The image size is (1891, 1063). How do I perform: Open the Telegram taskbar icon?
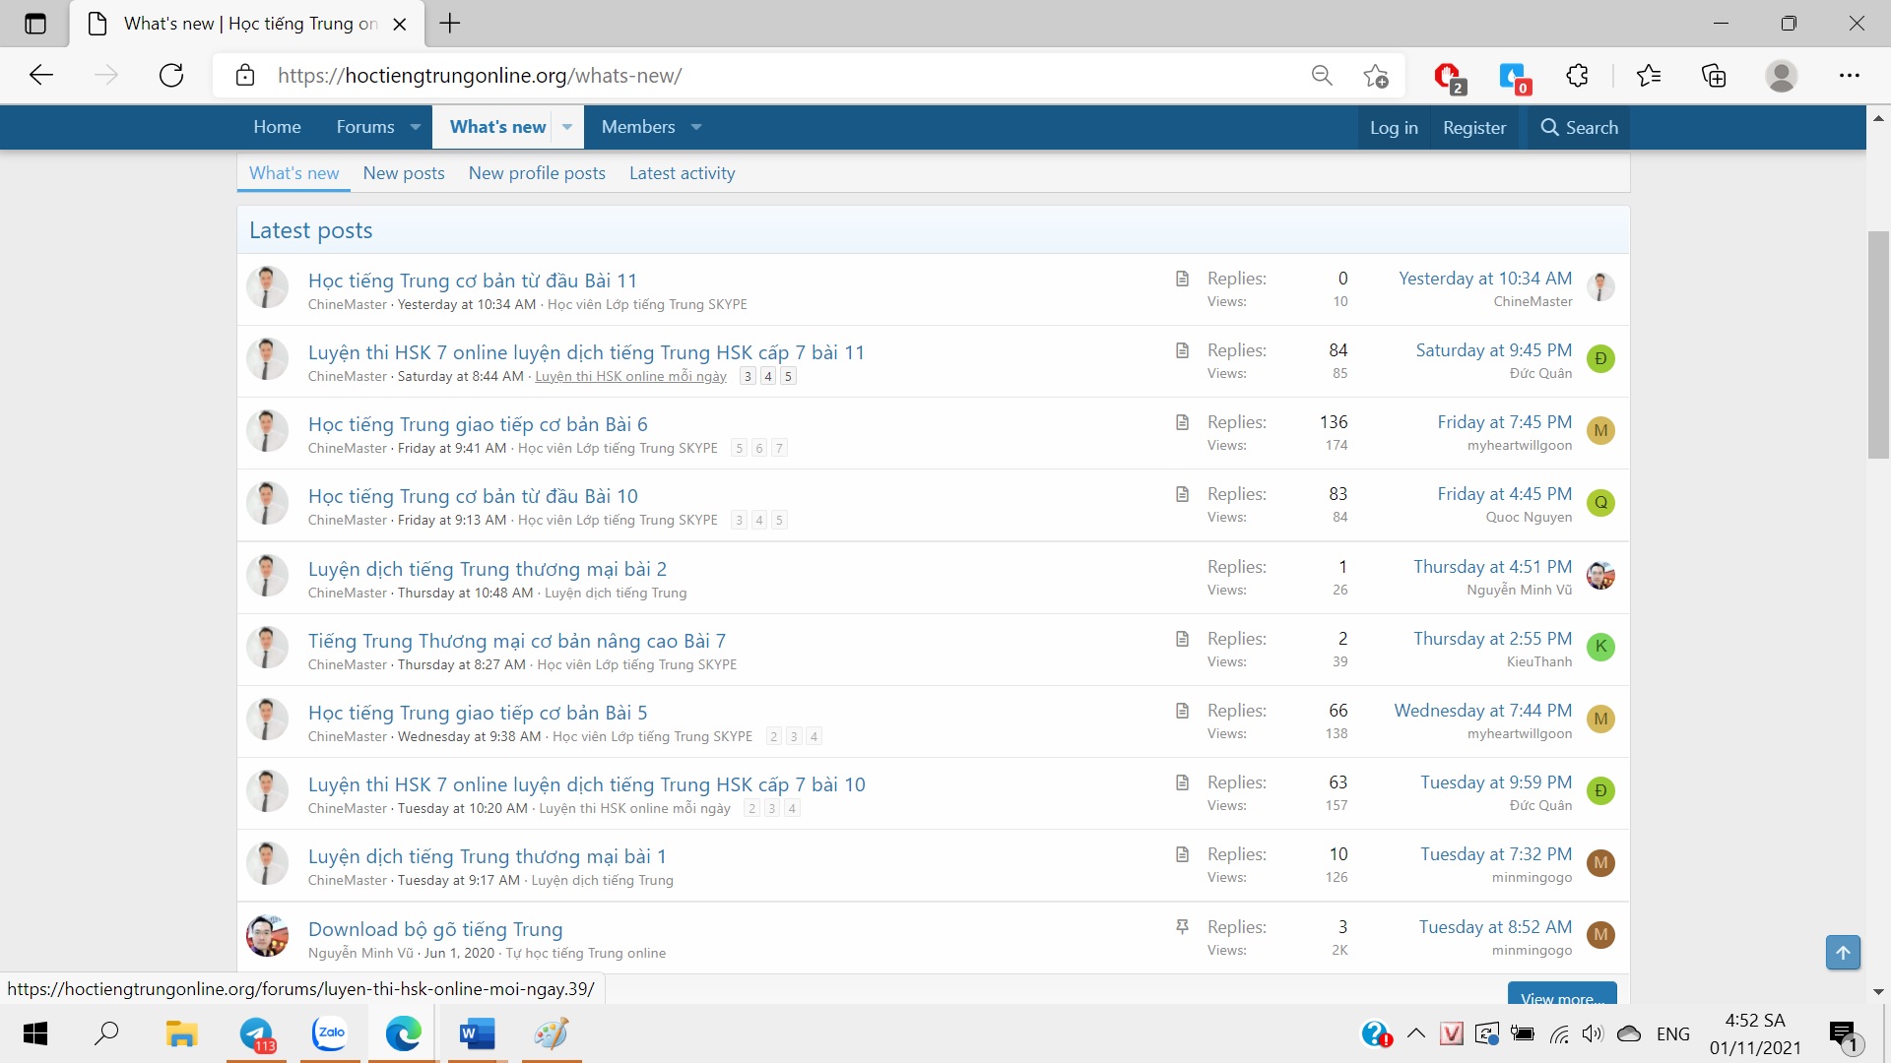click(257, 1033)
